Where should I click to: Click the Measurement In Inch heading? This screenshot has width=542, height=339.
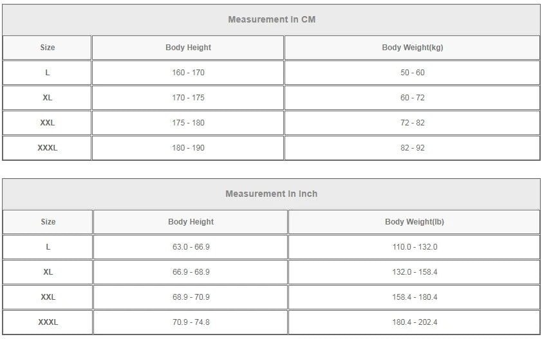coord(272,194)
